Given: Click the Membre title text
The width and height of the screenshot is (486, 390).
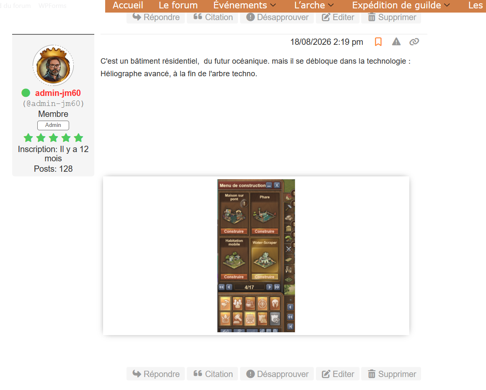Looking at the screenshot, I should click(53, 114).
